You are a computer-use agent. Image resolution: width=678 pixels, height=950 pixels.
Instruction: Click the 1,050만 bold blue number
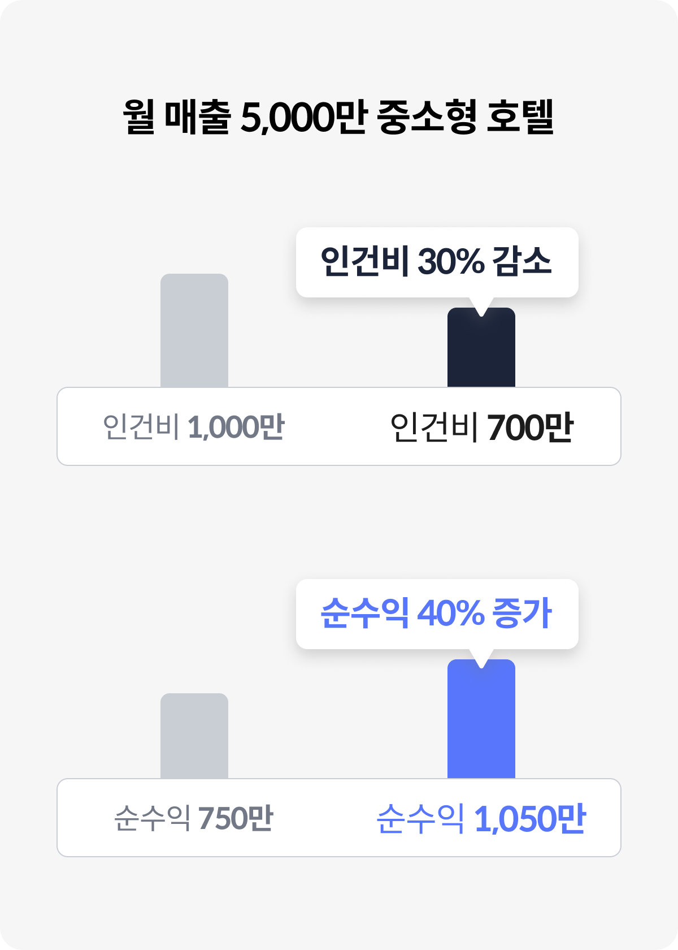tap(530, 818)
